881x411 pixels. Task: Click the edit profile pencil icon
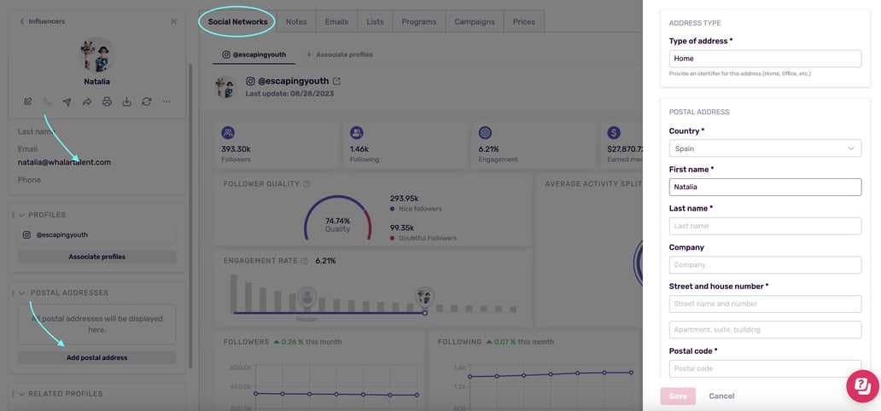pos(28,101)
